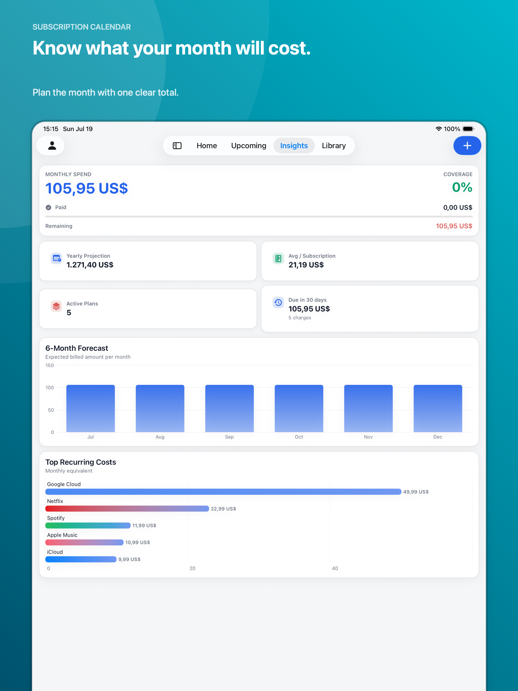The height and width of the screenshot is (691, 518).
Task: Select the Netflix recurring cost bar
Action: (x=127, y=508)
